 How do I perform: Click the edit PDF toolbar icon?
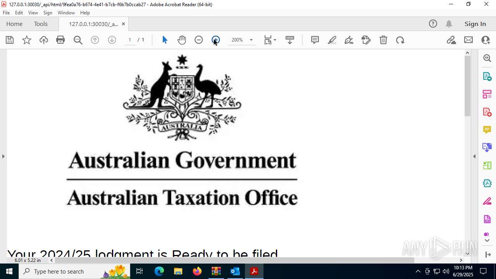coord(366,40)
